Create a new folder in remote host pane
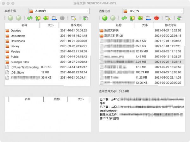Image resolution: width=190 pixels, height=142 pixels. [140, 18]
